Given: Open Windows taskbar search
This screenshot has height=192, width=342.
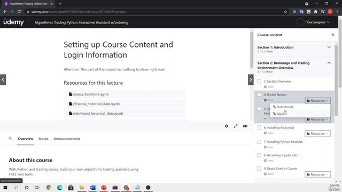Looking at the screenshot, I should coord(16,187).
